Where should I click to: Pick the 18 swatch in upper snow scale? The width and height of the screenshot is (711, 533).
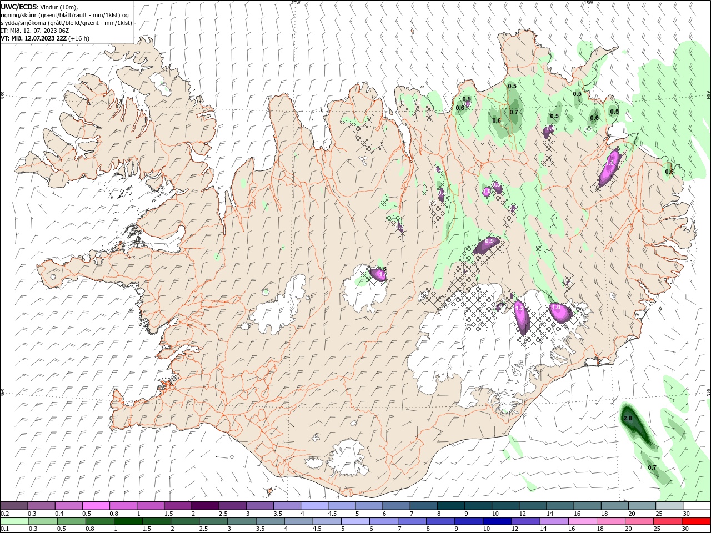click(614, 506)
